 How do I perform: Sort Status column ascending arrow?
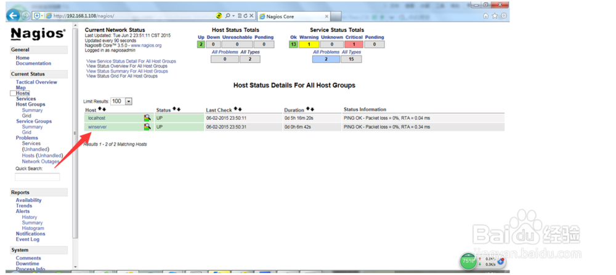174,109
